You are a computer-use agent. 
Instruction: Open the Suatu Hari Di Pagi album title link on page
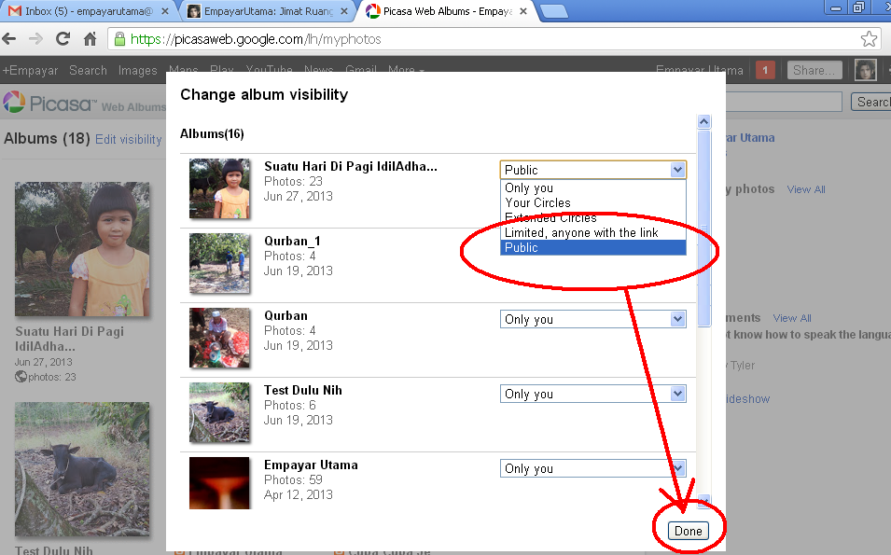click(x=69, y=339)
